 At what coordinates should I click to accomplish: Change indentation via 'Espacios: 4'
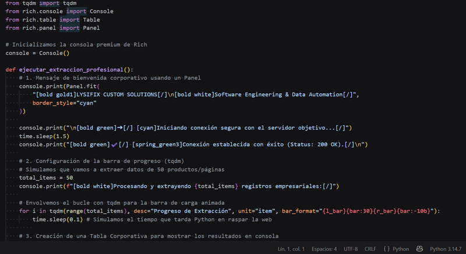(324, 249)
